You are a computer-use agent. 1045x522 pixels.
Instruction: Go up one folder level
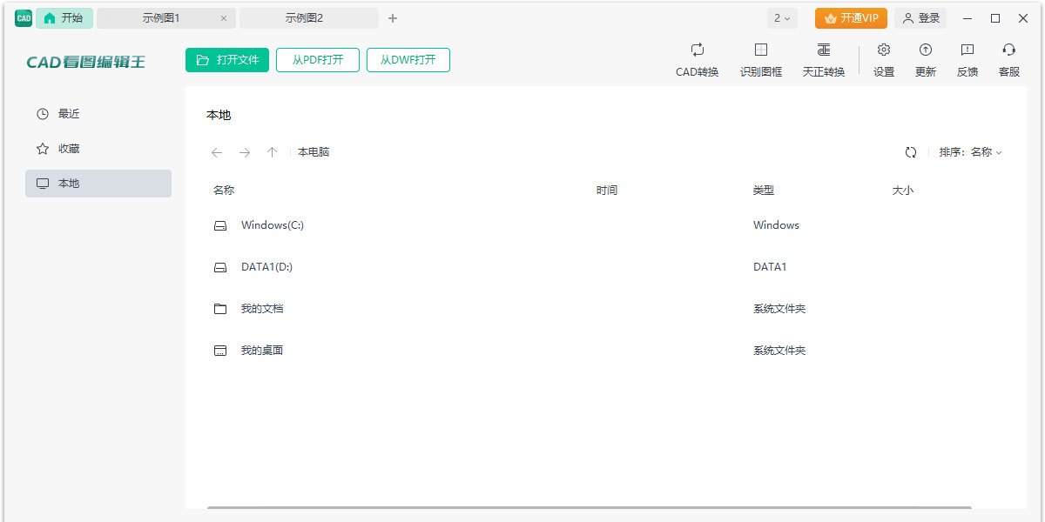pos(272,152)
